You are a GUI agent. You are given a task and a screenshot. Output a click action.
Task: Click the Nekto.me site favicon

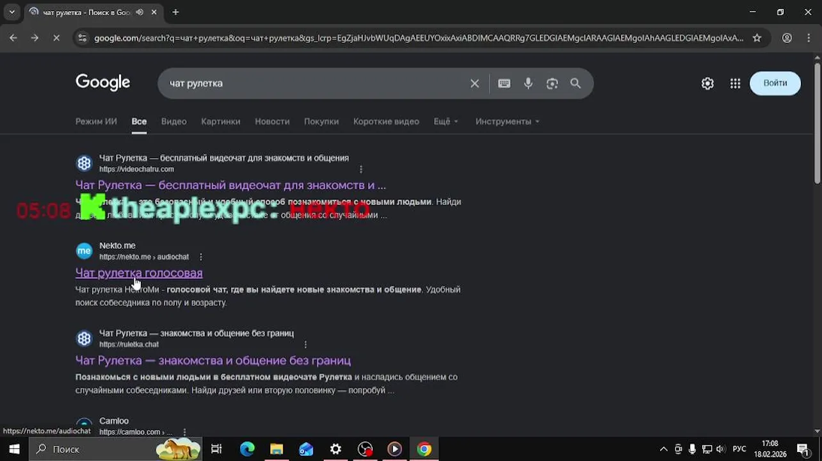pos(85,251)
